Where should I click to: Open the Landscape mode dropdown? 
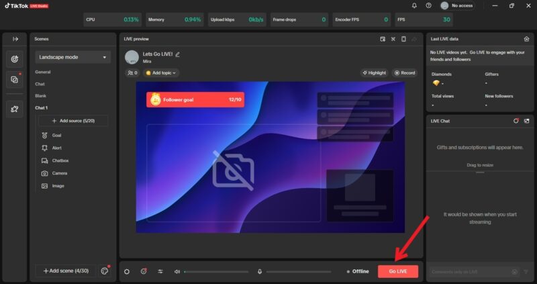[73, 57]
